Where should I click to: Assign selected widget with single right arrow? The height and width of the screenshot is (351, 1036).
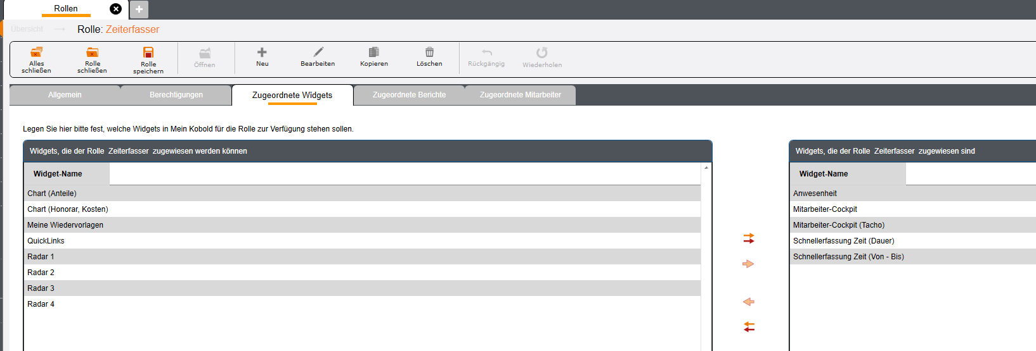point(749,264)
